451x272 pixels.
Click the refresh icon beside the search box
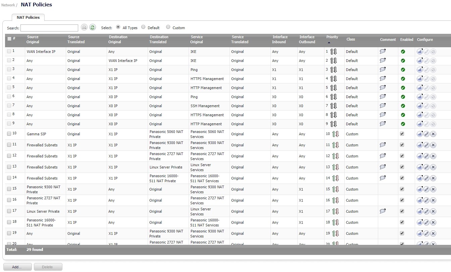click(x=93, y=27)
